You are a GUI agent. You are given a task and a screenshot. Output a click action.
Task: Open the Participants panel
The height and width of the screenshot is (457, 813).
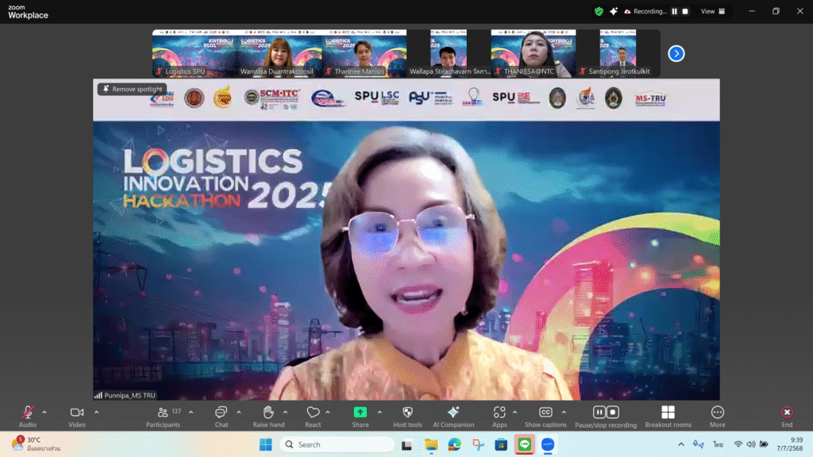(x=163, y=417)
